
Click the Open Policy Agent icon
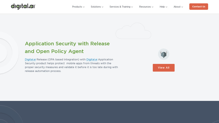point(163,54)
